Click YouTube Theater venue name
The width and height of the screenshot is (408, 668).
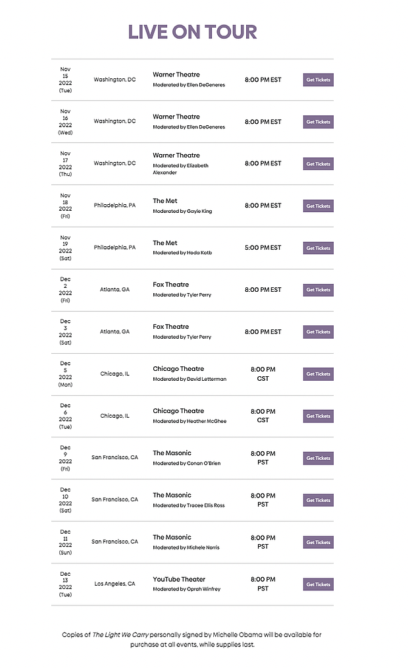(179, 579)
